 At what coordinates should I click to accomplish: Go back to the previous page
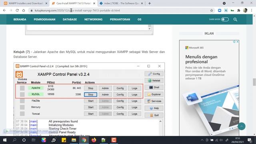click(4, 10)
